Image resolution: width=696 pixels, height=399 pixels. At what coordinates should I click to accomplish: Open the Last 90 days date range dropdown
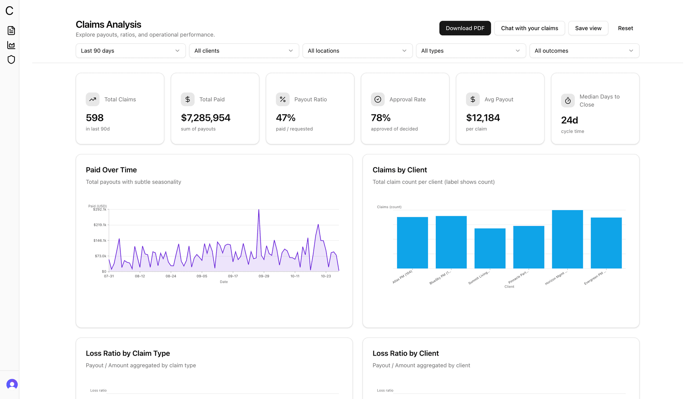click(x=130, y=51)
